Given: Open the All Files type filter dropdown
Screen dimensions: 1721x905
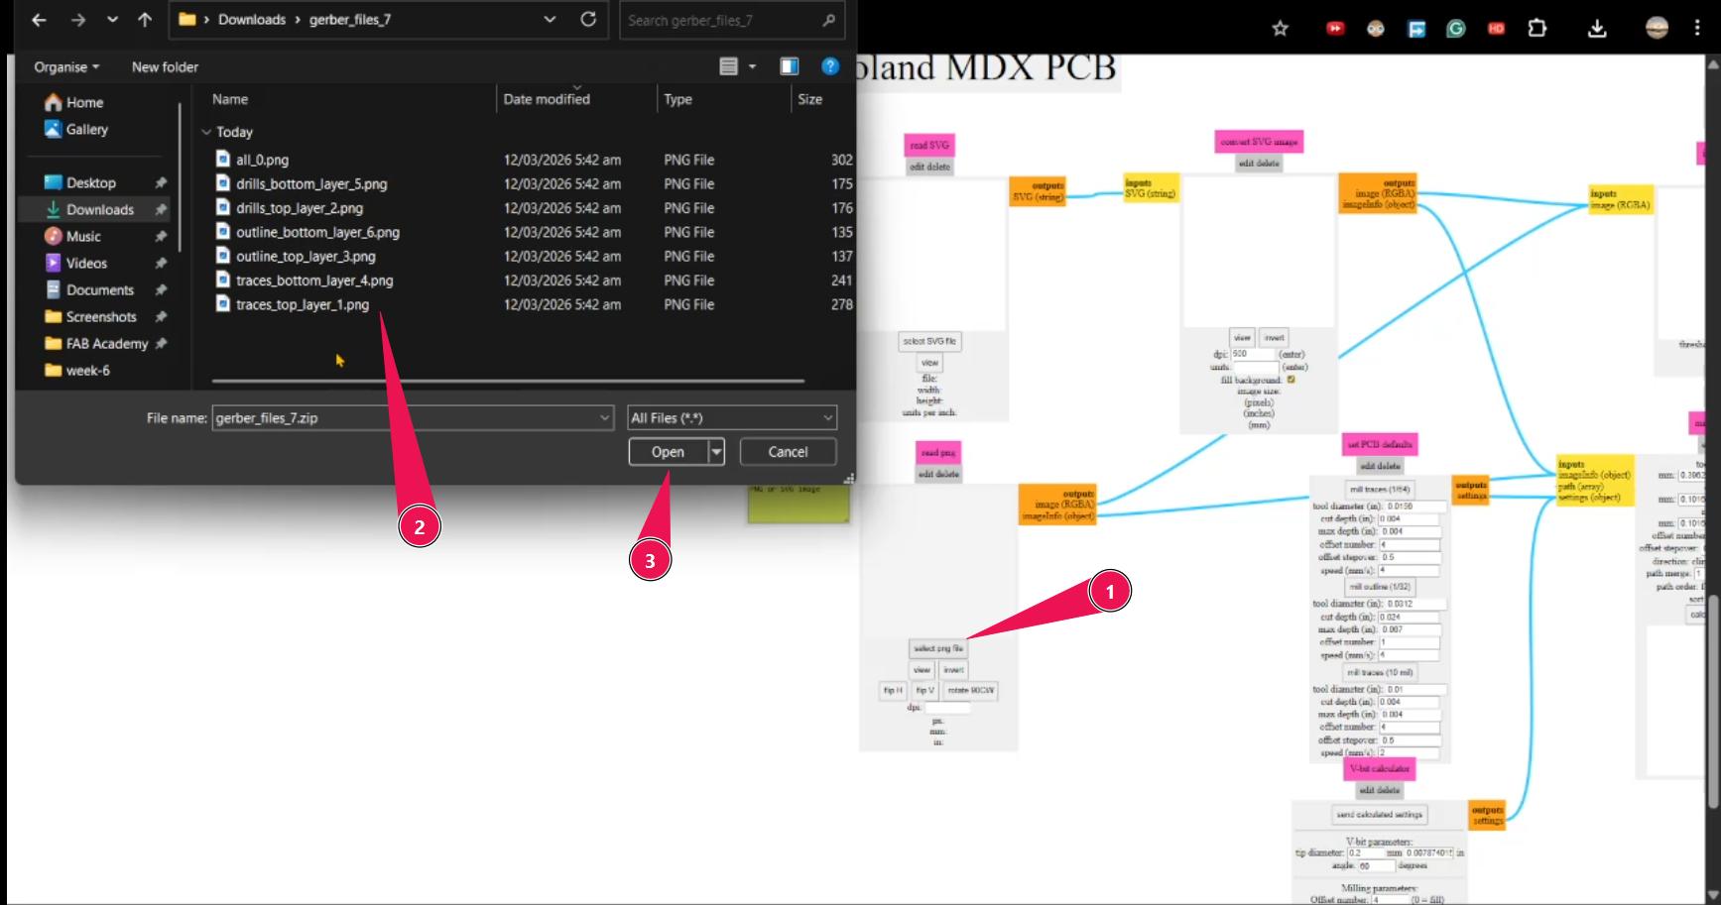Looking at the screenshot, I should [732, 418].
